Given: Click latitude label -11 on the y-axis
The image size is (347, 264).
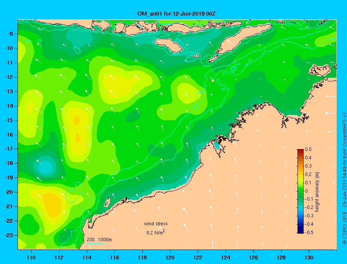Looking at the screenshot, I should pyautogui.click(x=10, y=63).
